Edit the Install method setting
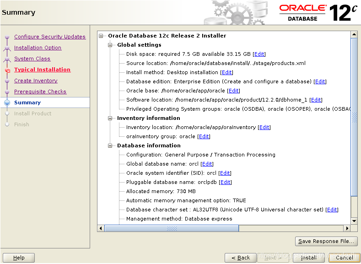 tap(226, 72)
